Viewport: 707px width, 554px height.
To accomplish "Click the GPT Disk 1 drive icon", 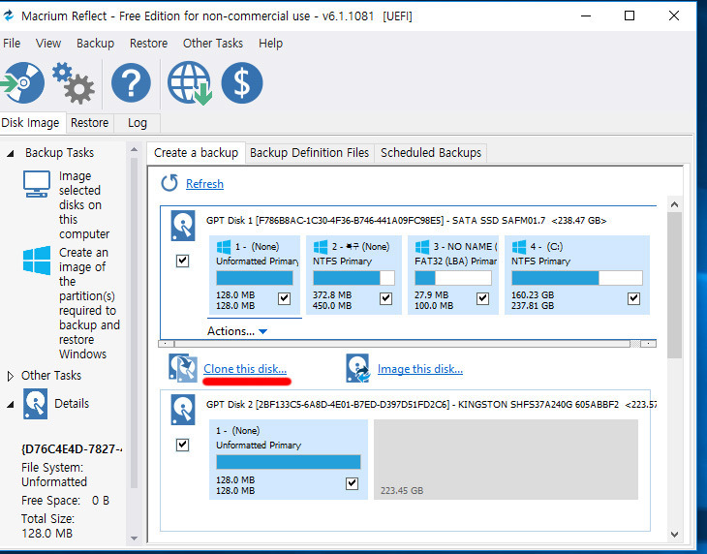I will 183,226.
